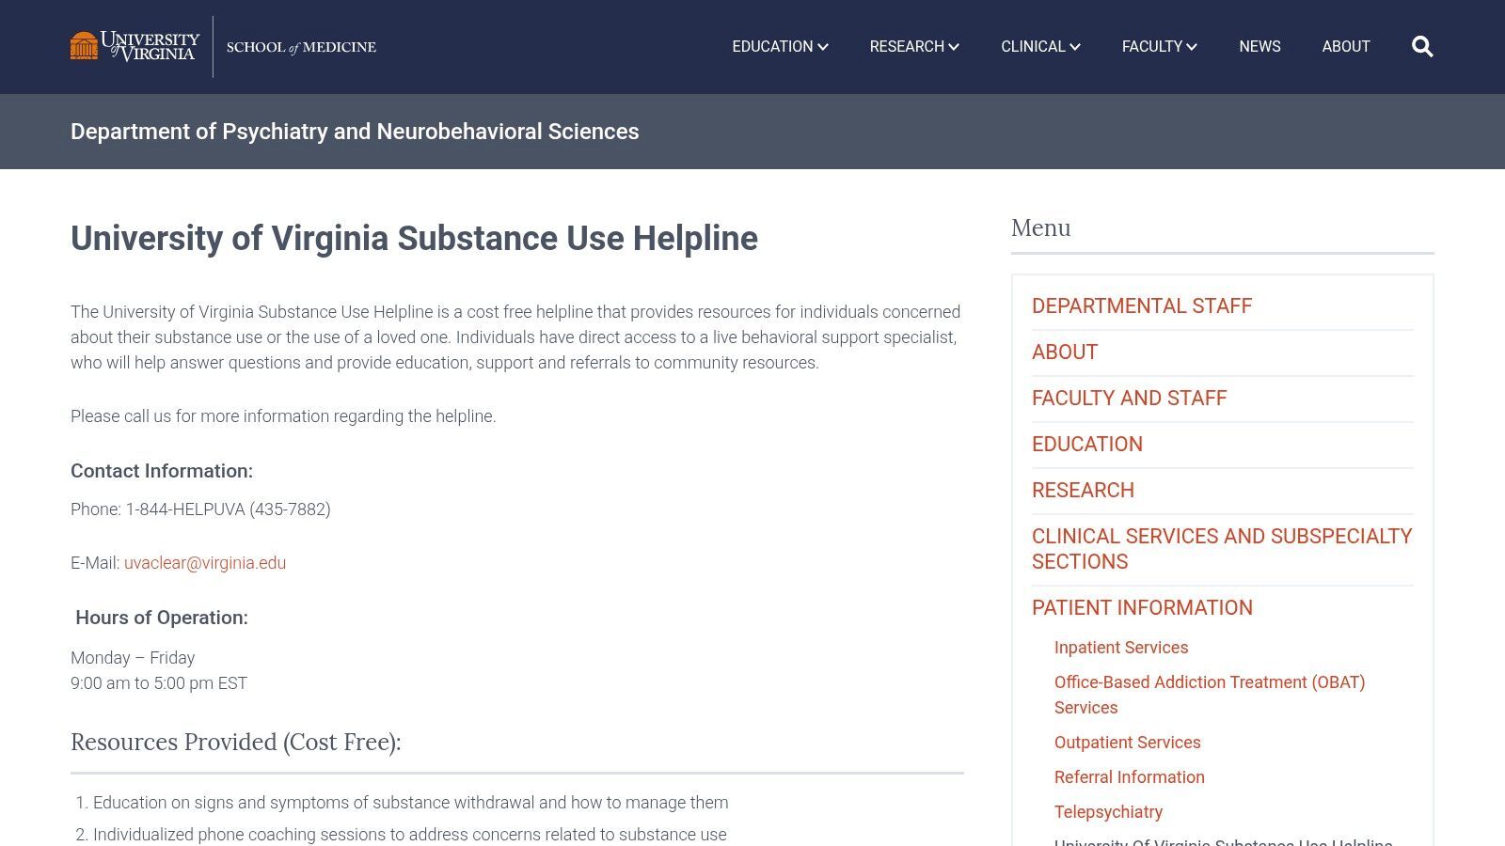1505x846 pixels.
Task: Open Office-Based Addiction Treatment (OBAT) Services
Action: (1210, 695)
